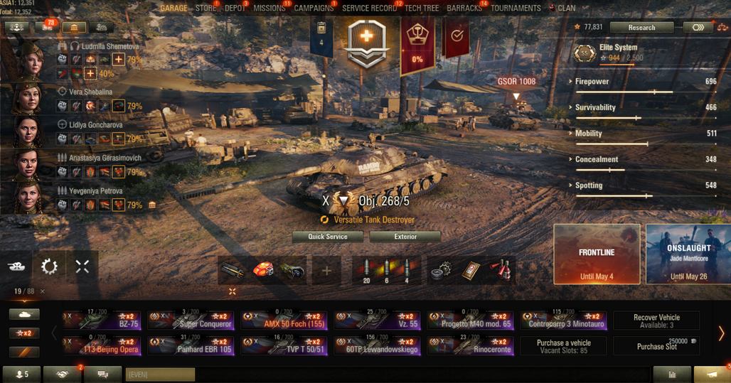Viewport: 731px width, 383px height.
Task: Click the Quick Service button
Action: click(x=328, y=237)
